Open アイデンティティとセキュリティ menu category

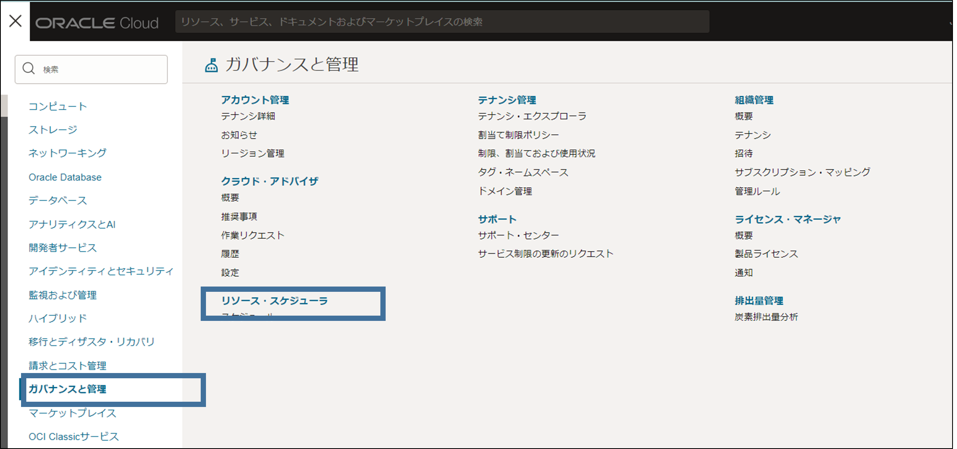click(x=101, y=271)
